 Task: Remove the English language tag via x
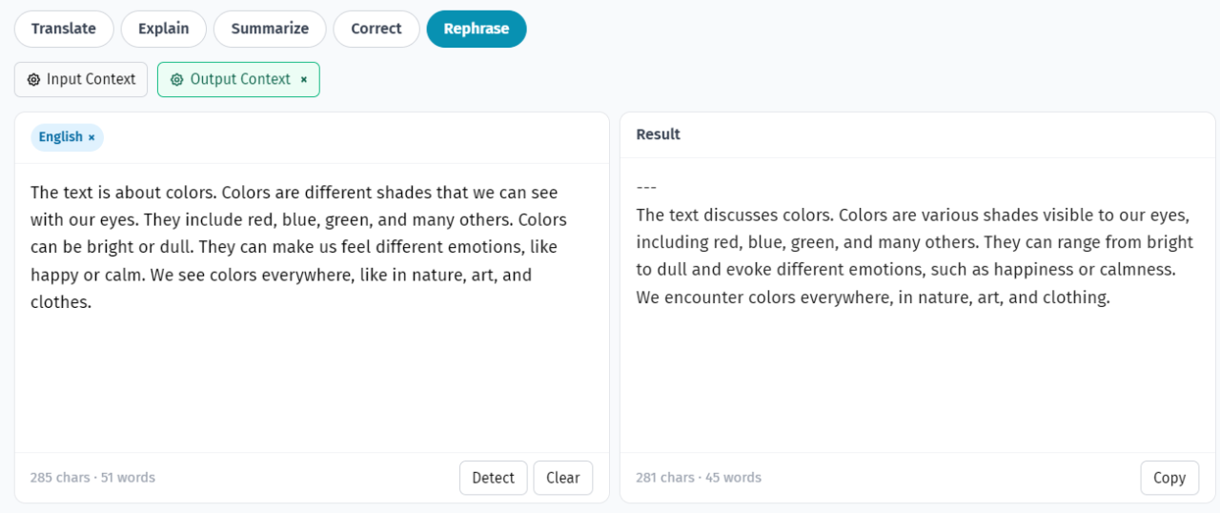point(91,137)
